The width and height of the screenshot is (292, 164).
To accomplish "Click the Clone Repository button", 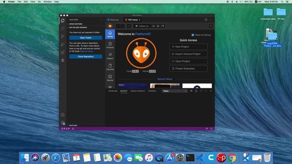I will (x=86, y=56).
